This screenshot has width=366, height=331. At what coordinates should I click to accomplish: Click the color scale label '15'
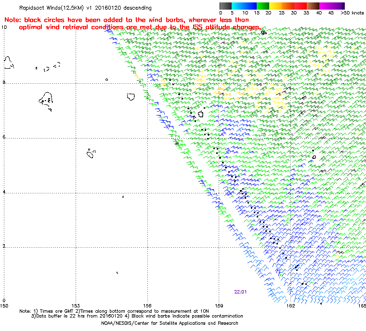click(x=257, y=13)
